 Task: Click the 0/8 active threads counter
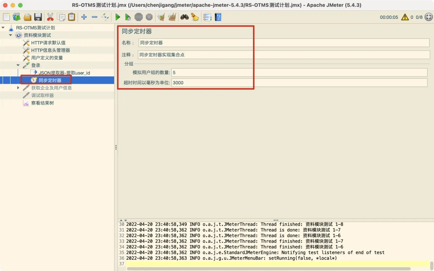[419, 17]
